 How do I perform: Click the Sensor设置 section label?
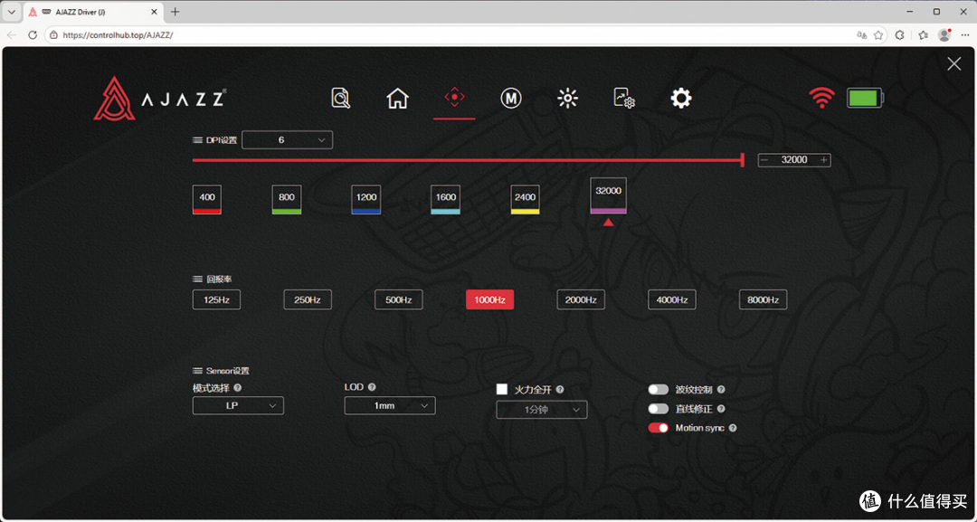[227, 371]
